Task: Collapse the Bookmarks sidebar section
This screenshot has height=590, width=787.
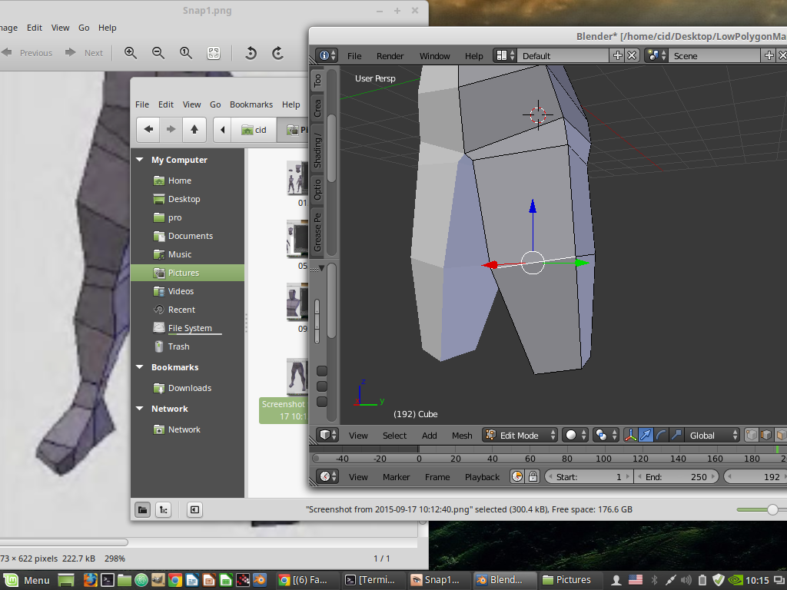Action: [140, 367]
